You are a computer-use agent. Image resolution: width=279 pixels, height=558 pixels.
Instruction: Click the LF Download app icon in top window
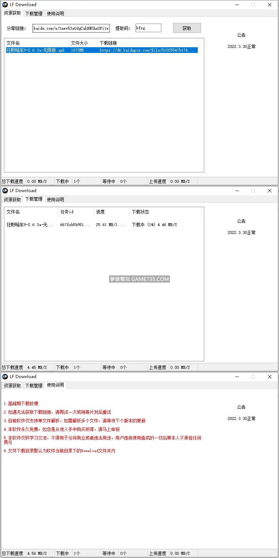pos(5,5)
